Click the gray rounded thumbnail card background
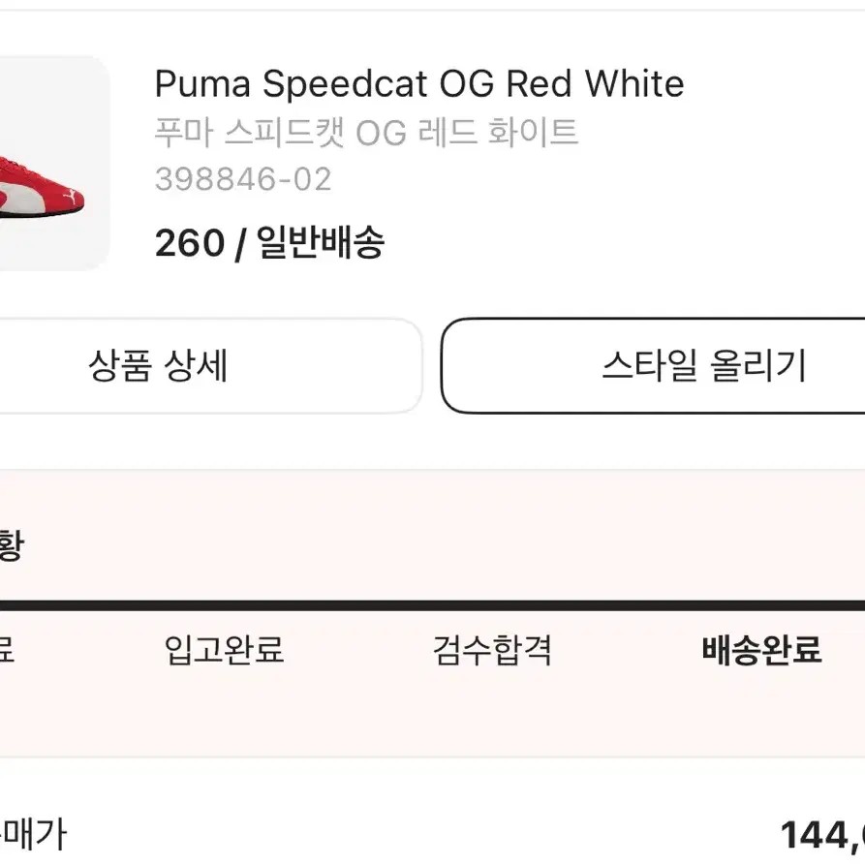Viewport: 865px width, 865px height. pyautogui.click(x=54, y=164)
